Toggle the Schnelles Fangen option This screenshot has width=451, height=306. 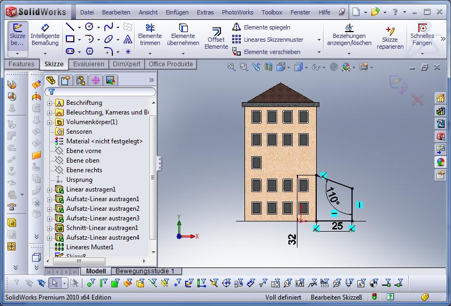(422, 34)
